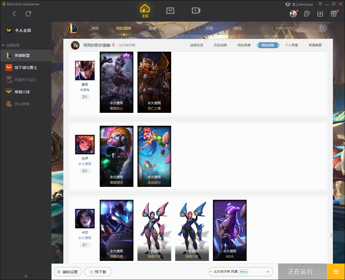Image resolution: width=345 pixels, height=280 pixels.
Task: Click the 卡莎 champion portrait
Action: [85, 219]
